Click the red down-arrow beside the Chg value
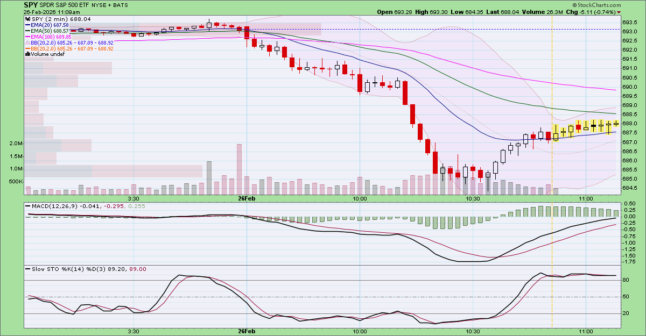This screenshot has width=646, height=336. (x=619, y=12)
